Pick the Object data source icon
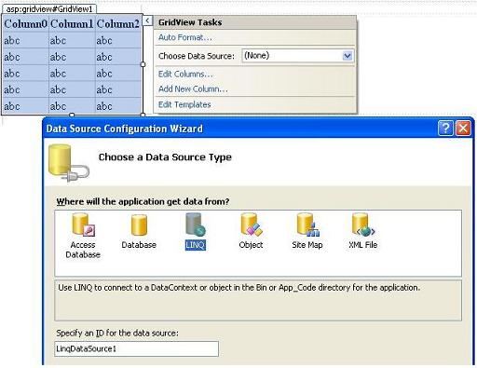Screen dimensions: 477x368 [x=251, y=232]
